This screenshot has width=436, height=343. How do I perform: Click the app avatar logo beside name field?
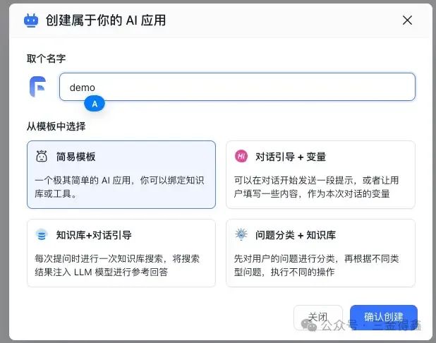click(x=37, y=87)
